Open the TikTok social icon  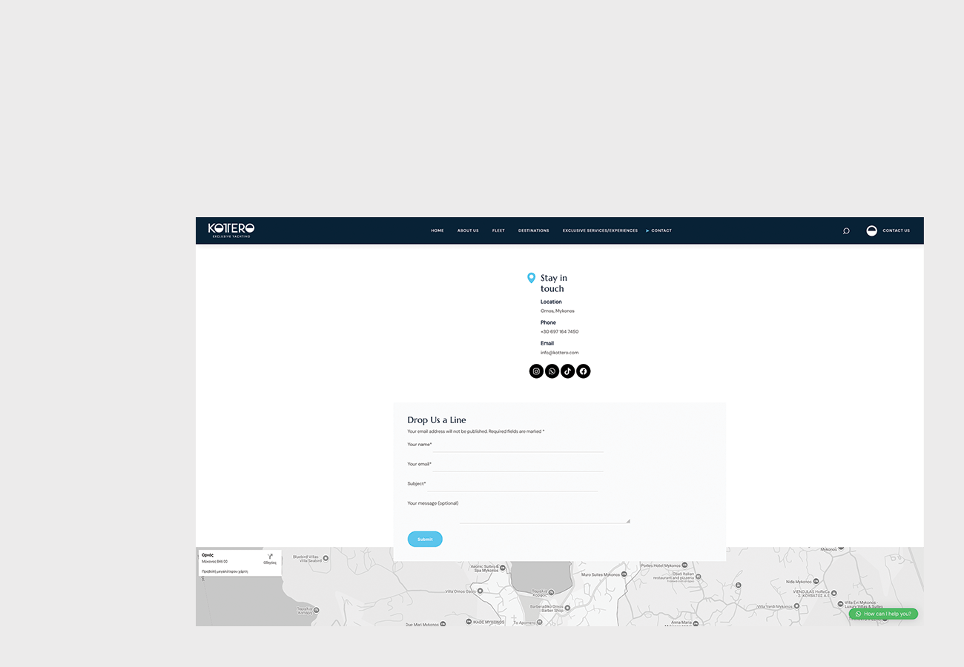(x=567, y=371)
